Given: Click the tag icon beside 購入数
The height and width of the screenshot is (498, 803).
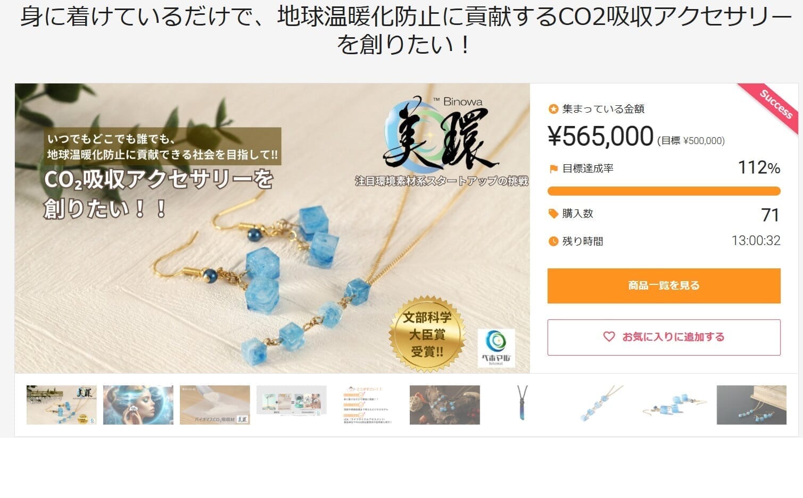Looking at the screenshot, I should [553, 213].
